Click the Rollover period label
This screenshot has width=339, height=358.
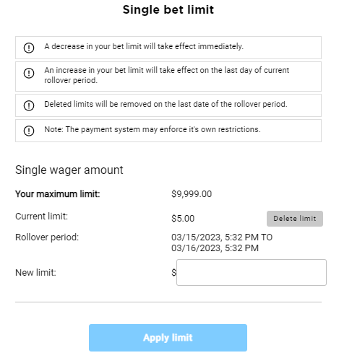[x=47, y=237]
